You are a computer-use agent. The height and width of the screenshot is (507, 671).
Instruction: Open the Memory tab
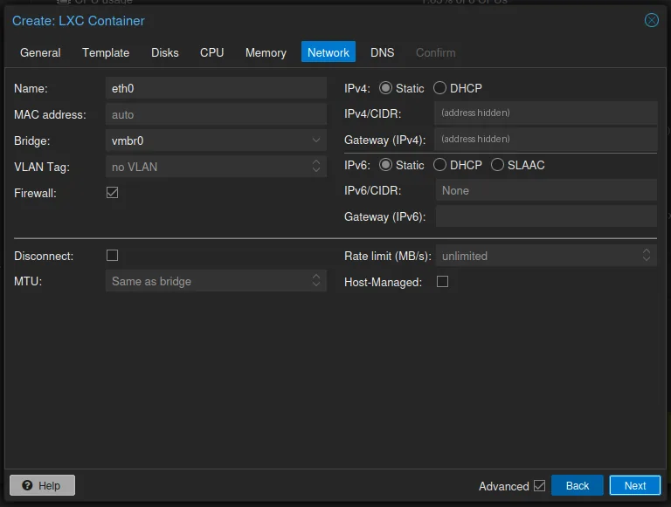click(x=266, y=52)
